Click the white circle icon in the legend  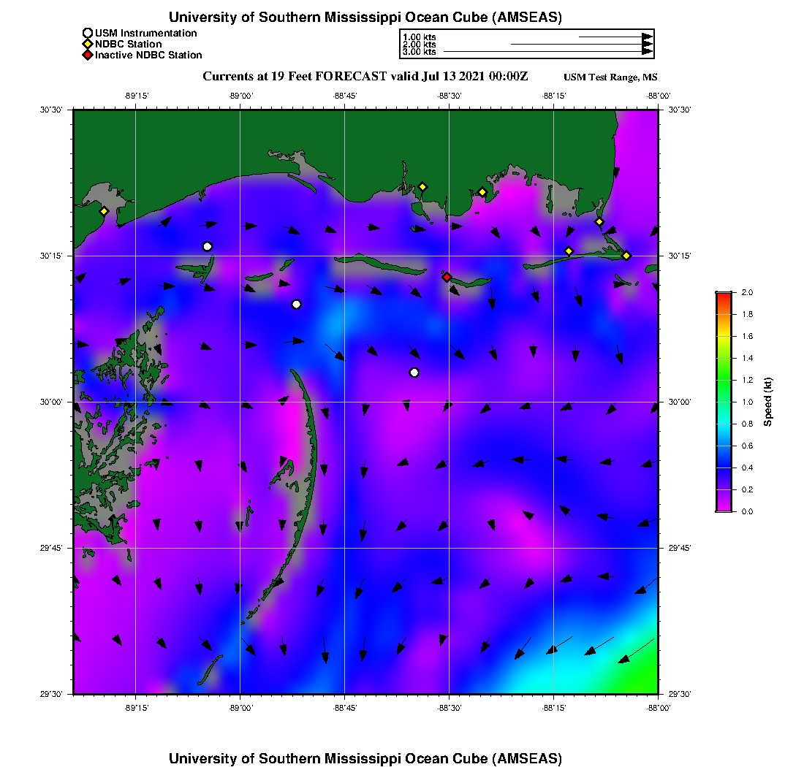click(88, 34)
